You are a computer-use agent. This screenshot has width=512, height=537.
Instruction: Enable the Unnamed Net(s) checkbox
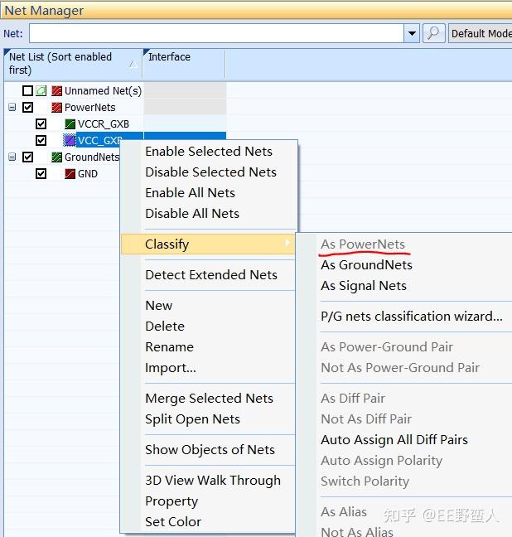click(28, 91)
